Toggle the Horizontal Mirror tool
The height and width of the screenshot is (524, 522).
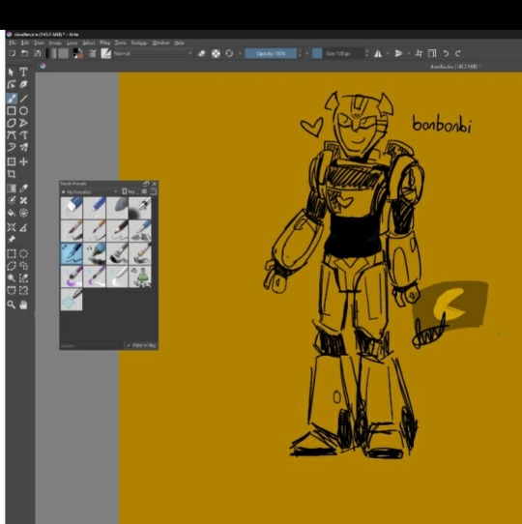coord(378,53)
